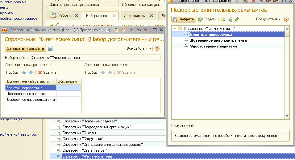Open the calculator icon in the Набор title bar
Viewport: 295px width, 160px height.
point(116,30)
